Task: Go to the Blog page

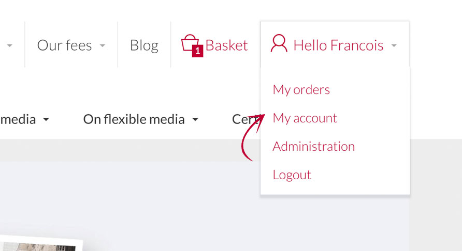Action: pyautogui.click(x=144, y=45)
